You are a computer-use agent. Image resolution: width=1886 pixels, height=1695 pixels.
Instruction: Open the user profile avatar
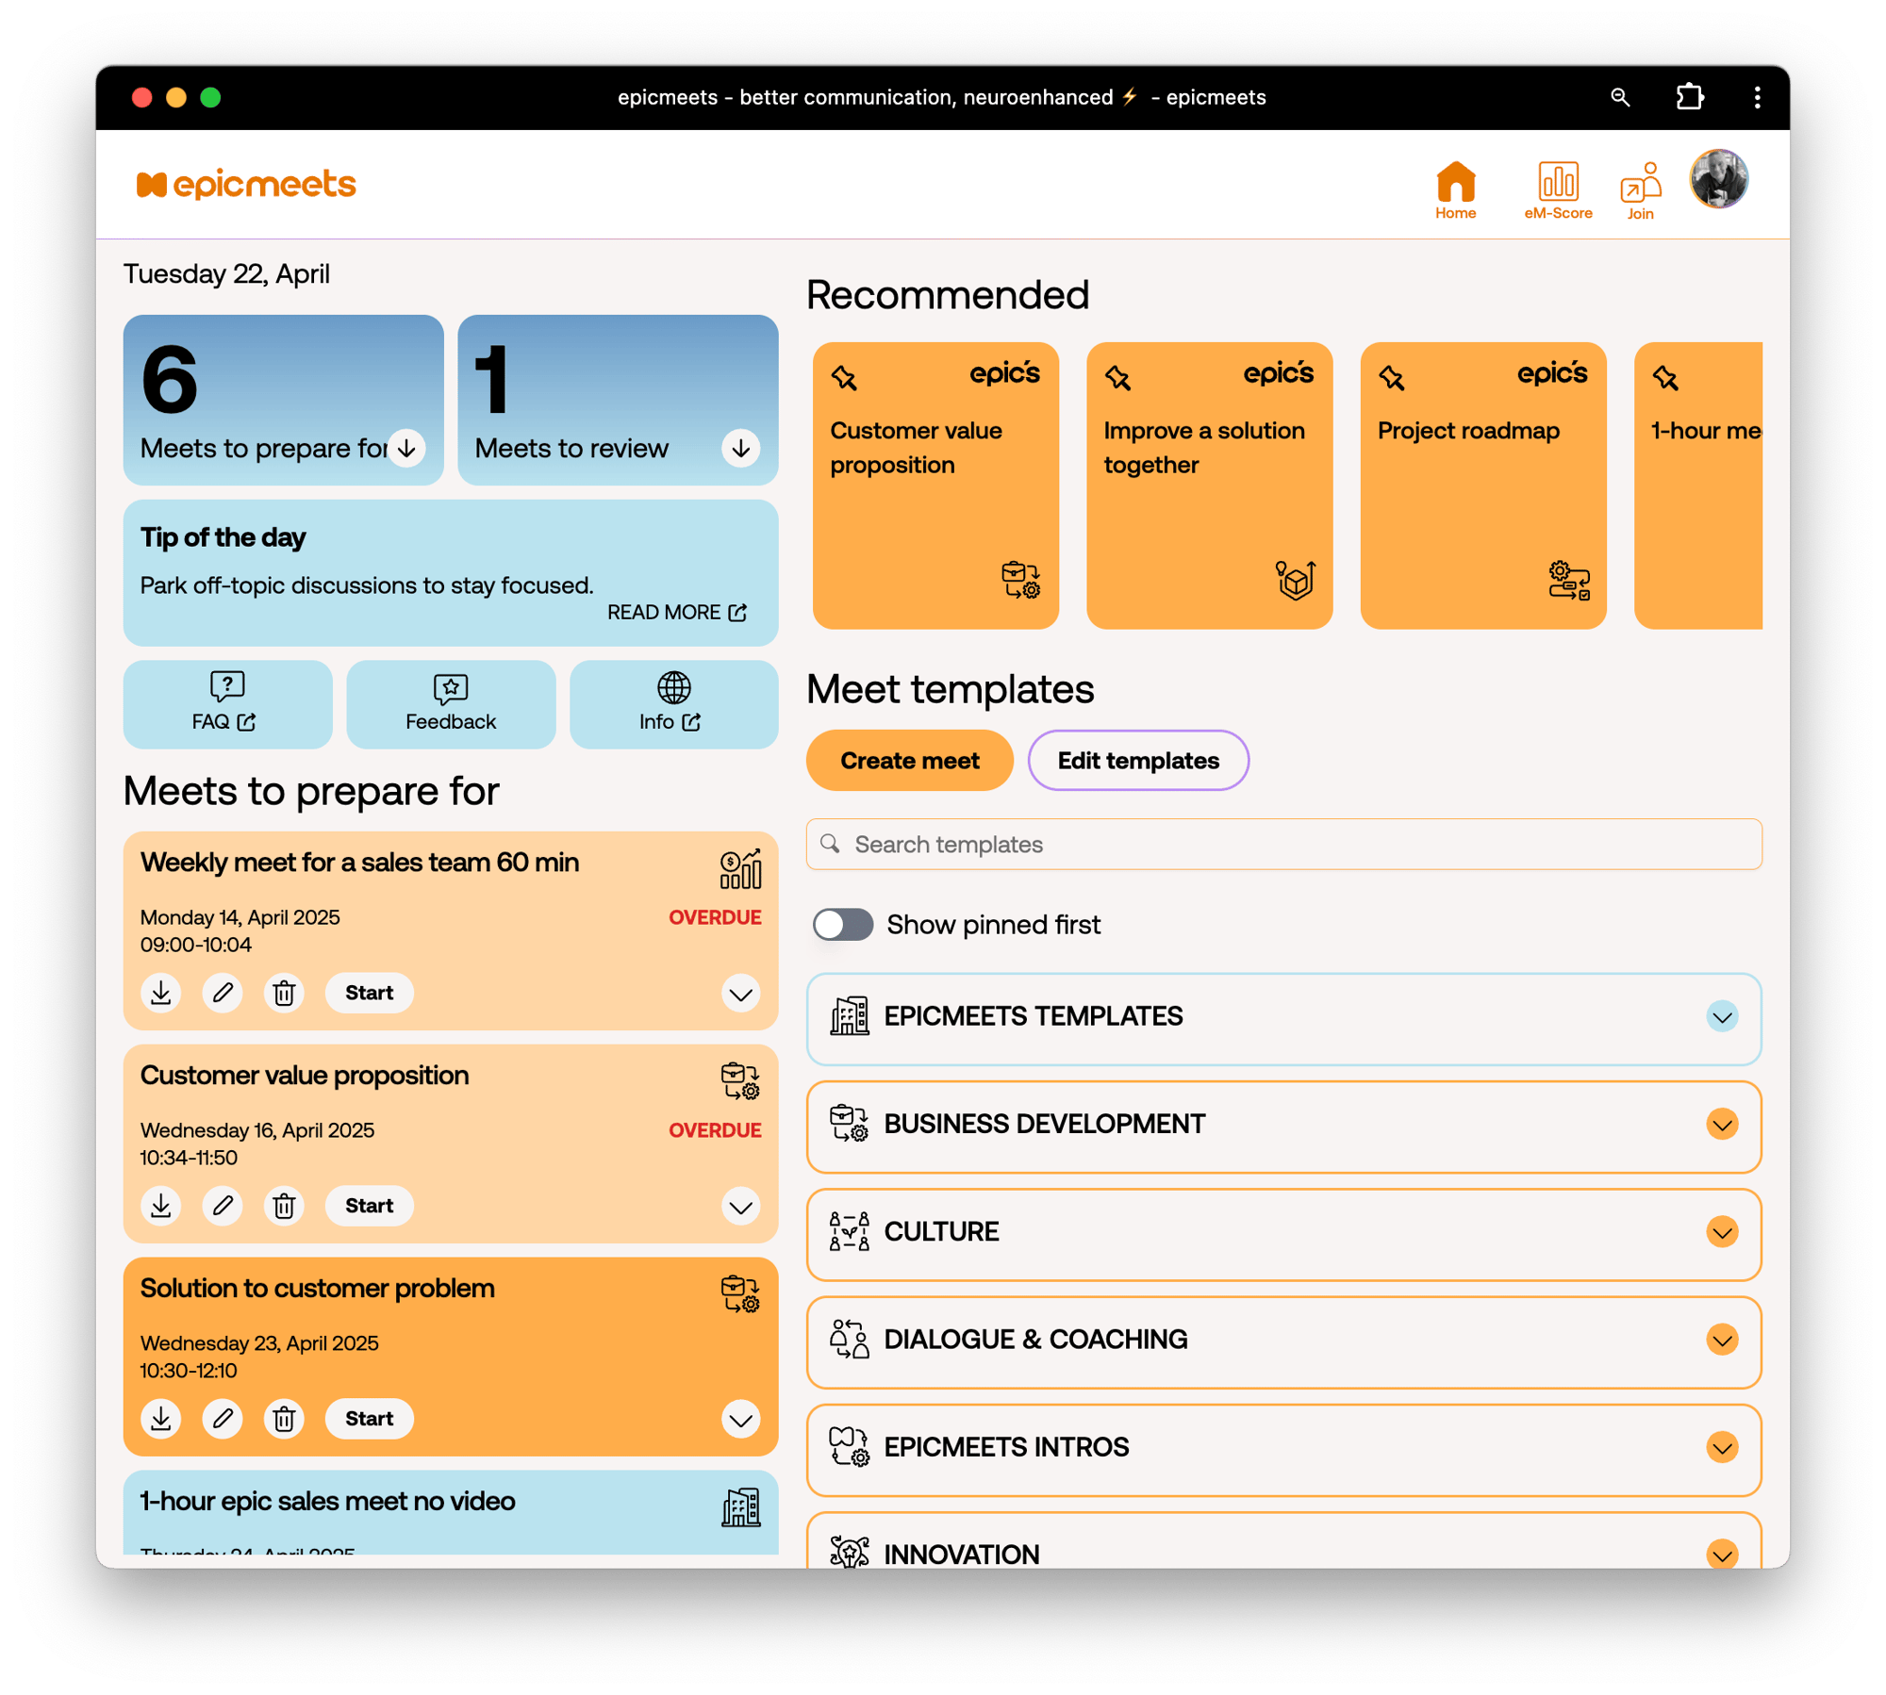(1718, 178)
